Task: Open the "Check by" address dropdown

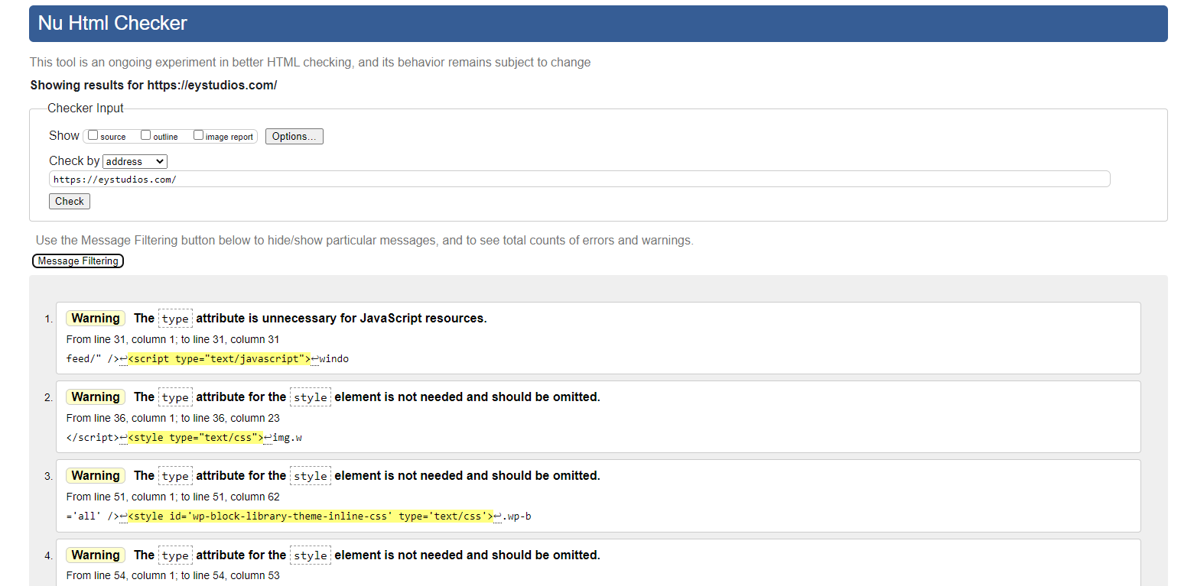Action: 135,161
